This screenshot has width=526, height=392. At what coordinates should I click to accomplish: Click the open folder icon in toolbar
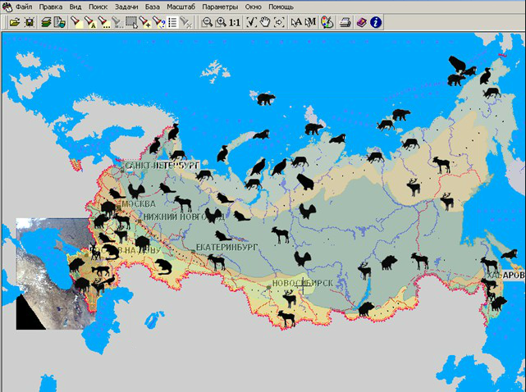15,23
